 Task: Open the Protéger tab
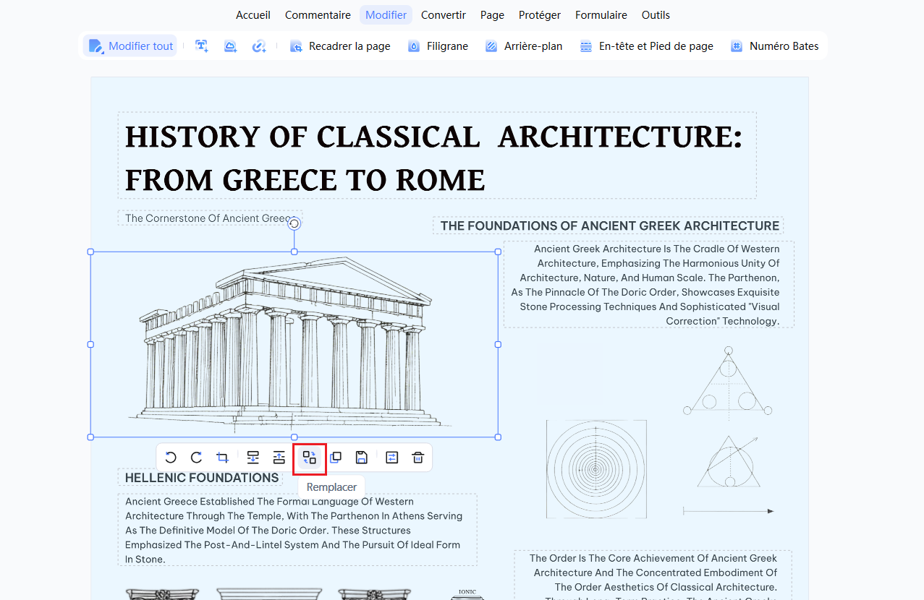point(540,15)
